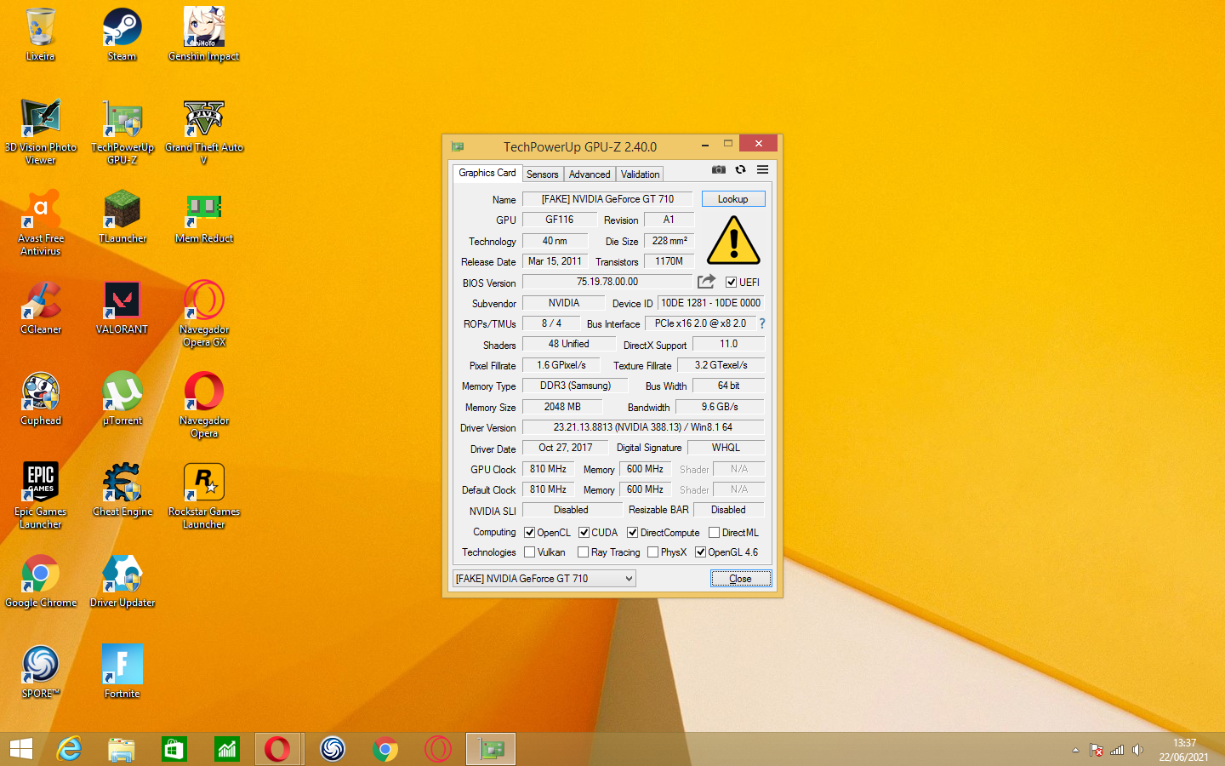
Task: Select the TechPowerUp GPU-Z desktop shortcut
Action: pyautogui.click(x=122, y=132)
